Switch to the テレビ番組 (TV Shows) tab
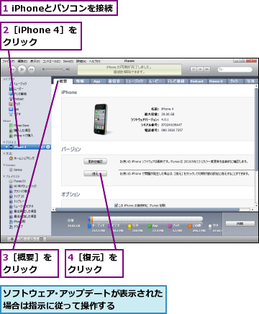259x314 pixels. tap(176, 82)
